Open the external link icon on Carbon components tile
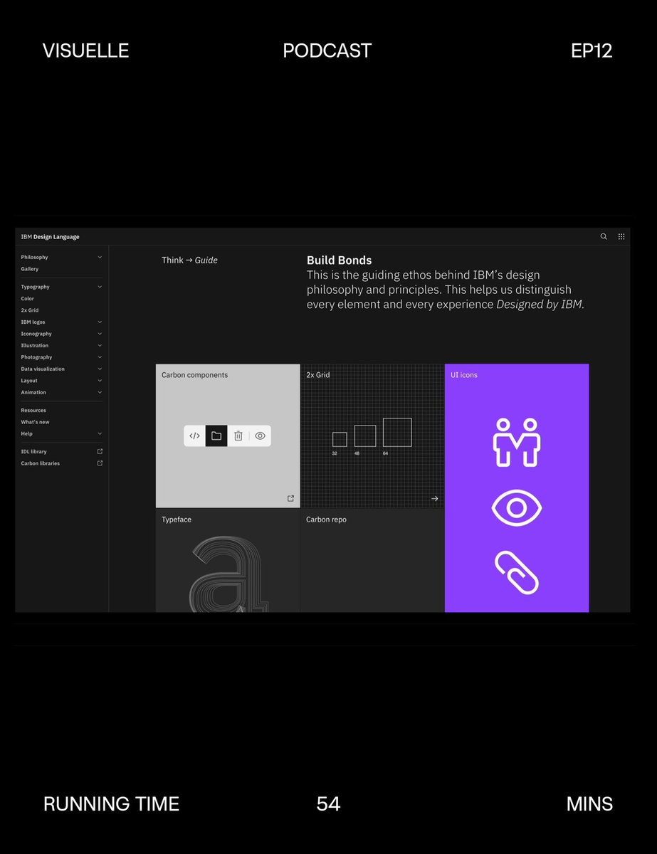The width and height of the screenshot is (657, 854). click(290, 498)
